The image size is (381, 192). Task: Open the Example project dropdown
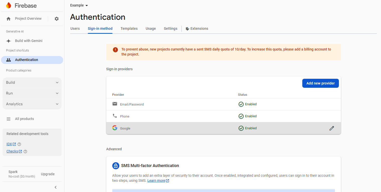point(79,5)
